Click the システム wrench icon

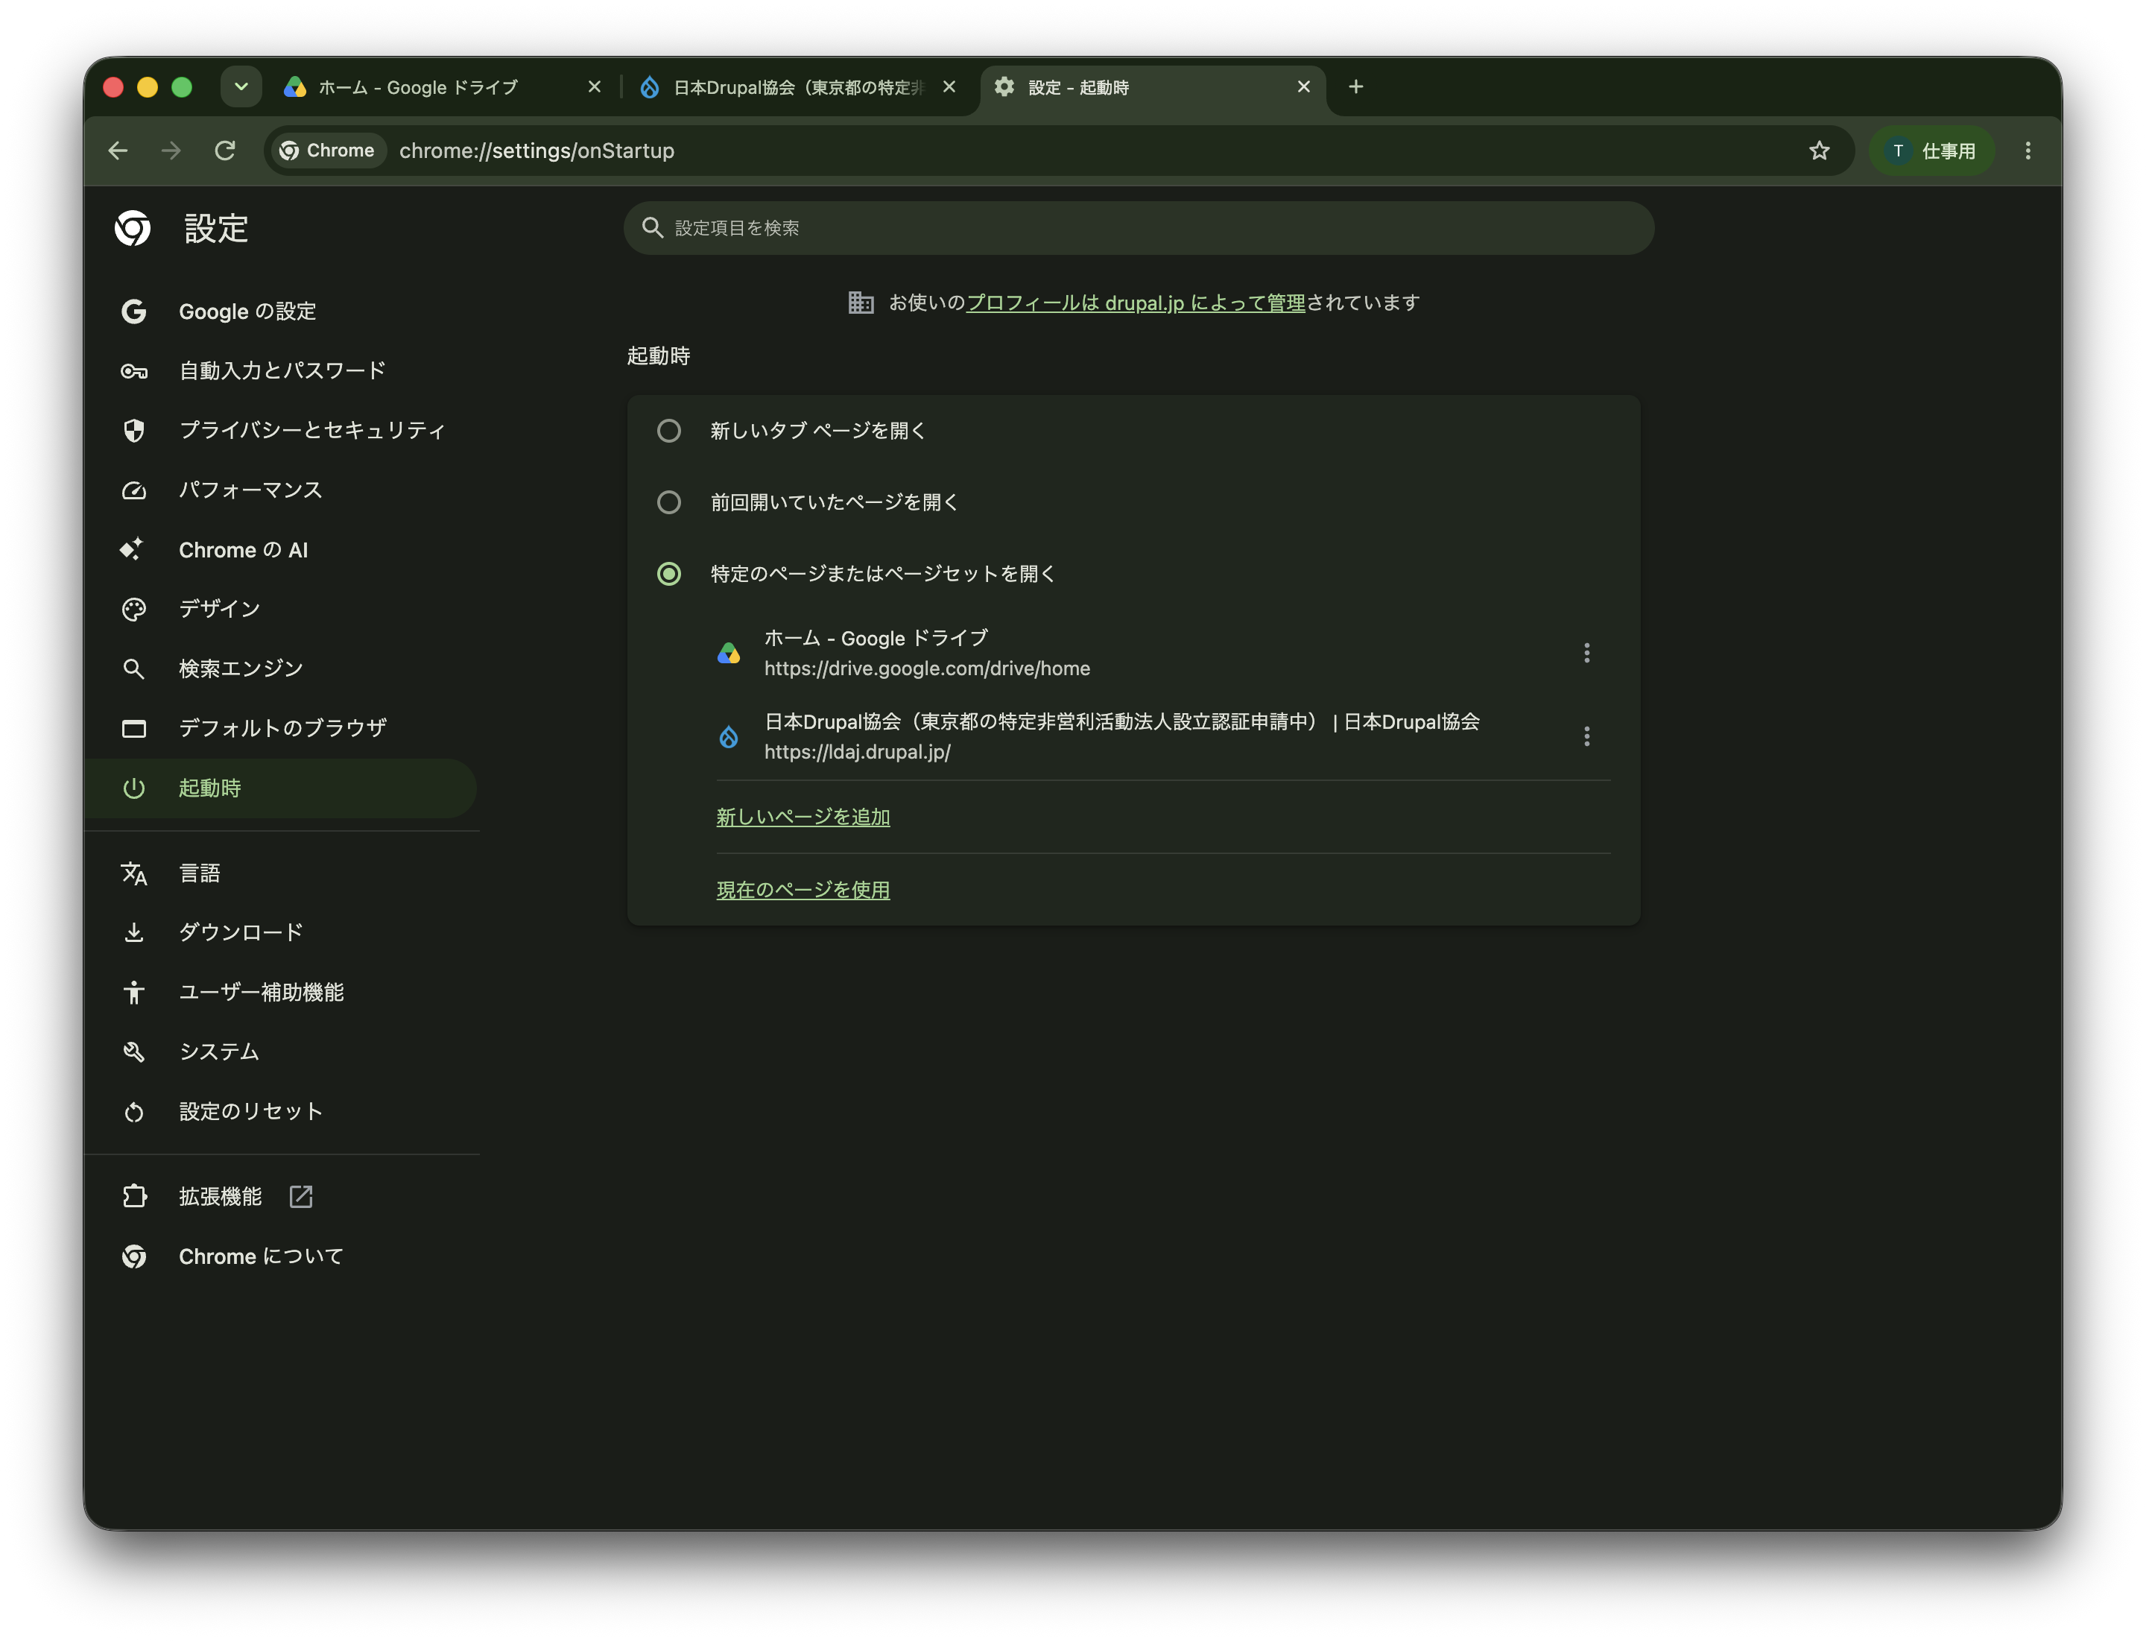[134, 1052]
